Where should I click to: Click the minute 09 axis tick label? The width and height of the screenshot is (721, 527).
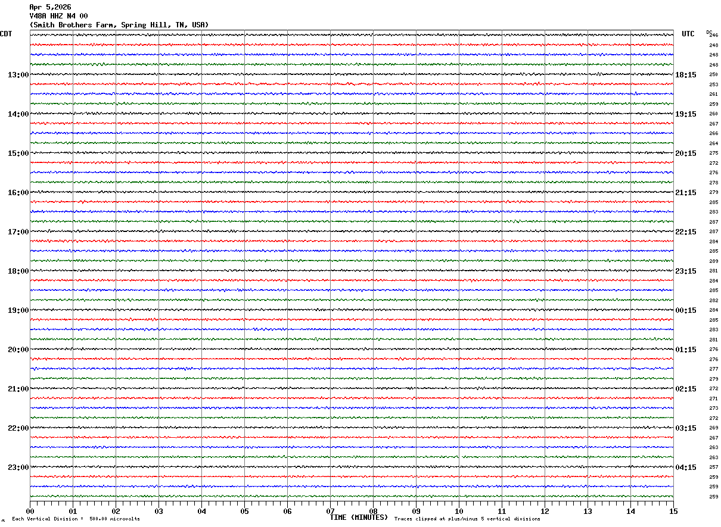point(417,511)
